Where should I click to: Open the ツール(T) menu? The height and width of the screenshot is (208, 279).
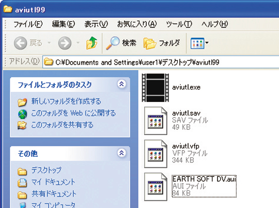[x=179, y=24]
